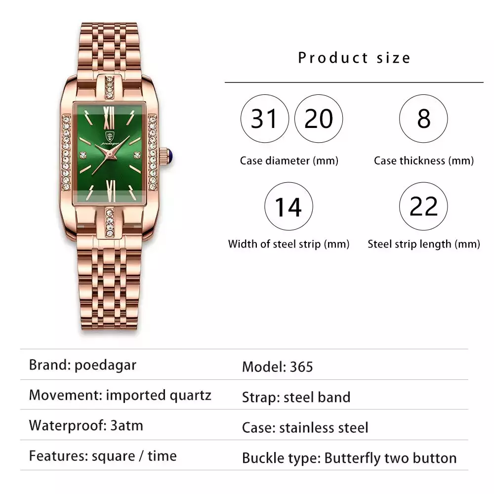The width and height of the screenshot is (494, 494).
Task: Select the steel strip length circle 22
Action: pyautogui.click(x=423, y=206)
